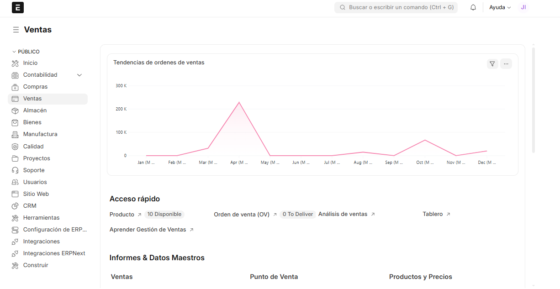Viewport: 560px width, 289px height.
Task: Click the page vertical scrollbar
Action: click(534, 99)
